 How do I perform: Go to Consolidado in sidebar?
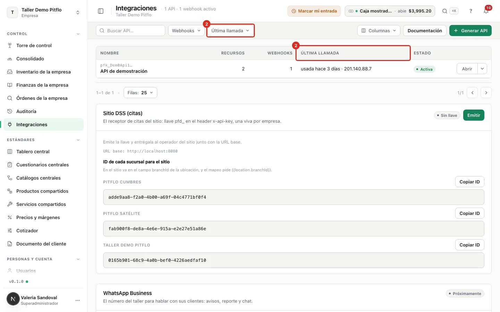pyautogui.click(x=43, y=59)
